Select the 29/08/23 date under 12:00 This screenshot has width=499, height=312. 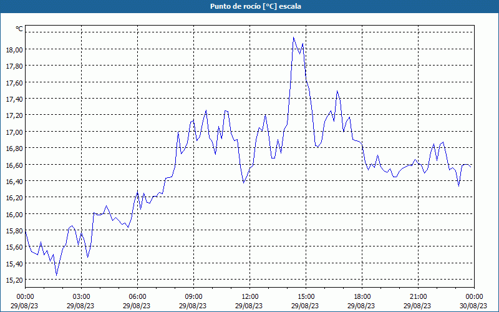[x=249, y=306]
